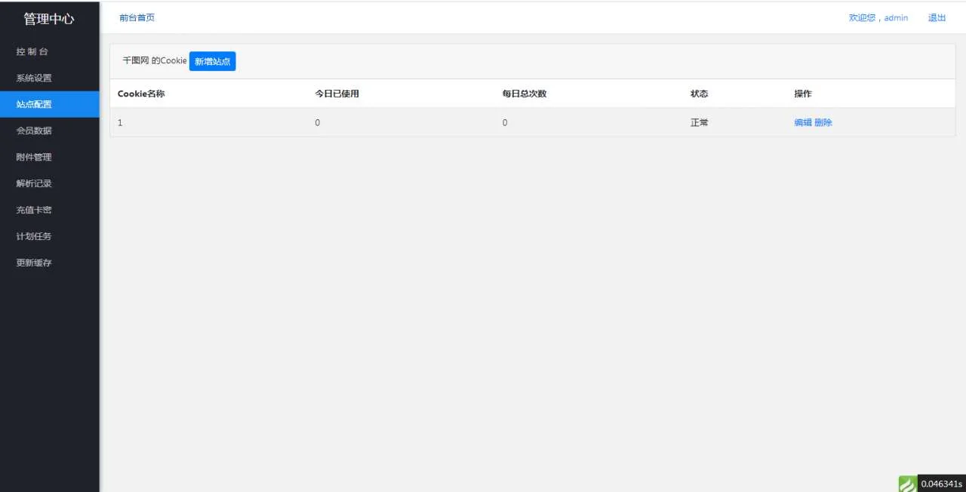The width and height of the screenshot is (966, 492).
Task: Click 更新缓存 in the sidebar
Action: 34,263
